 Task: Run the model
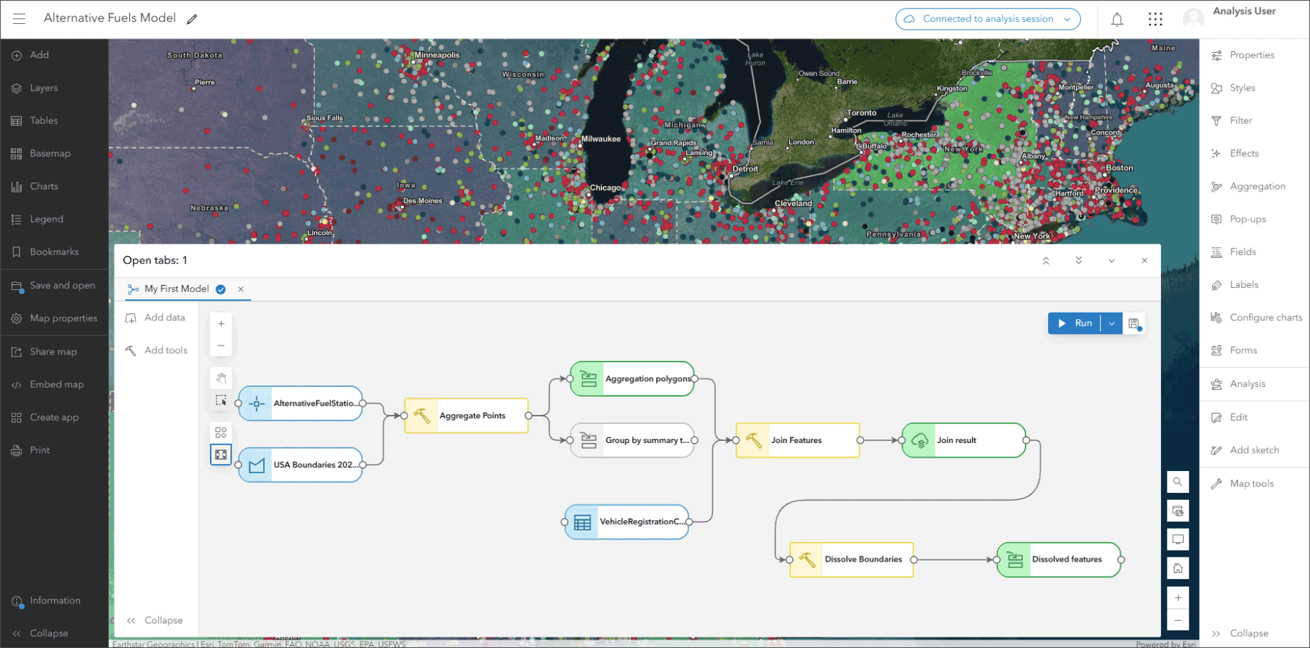[1075, 324]
